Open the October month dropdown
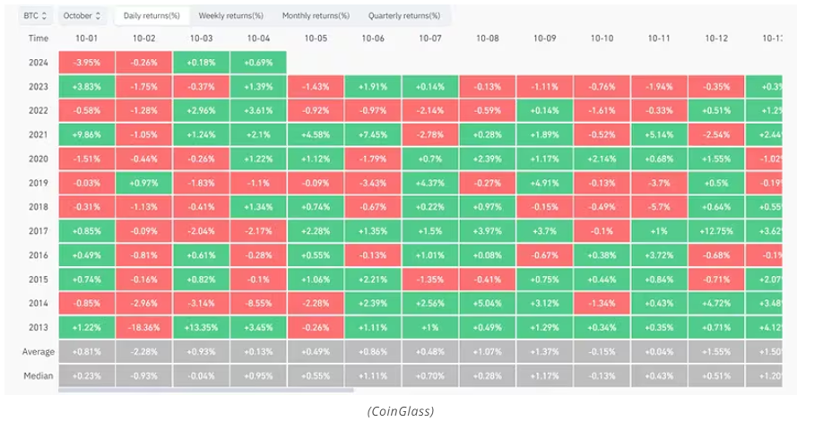This screenshot has width=814, height=421. 82,16
